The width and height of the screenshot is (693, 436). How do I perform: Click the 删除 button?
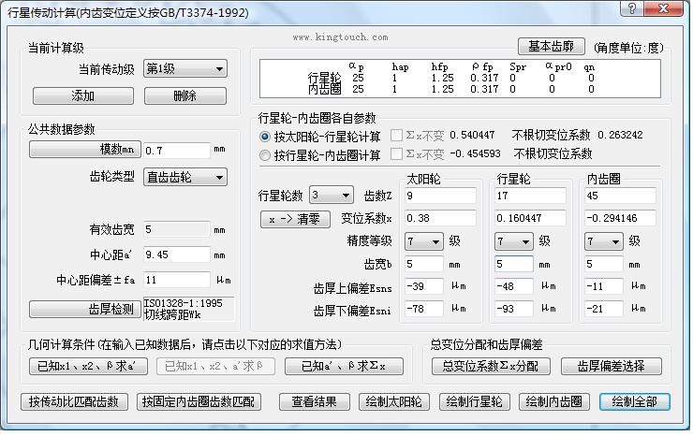[185, 95]
